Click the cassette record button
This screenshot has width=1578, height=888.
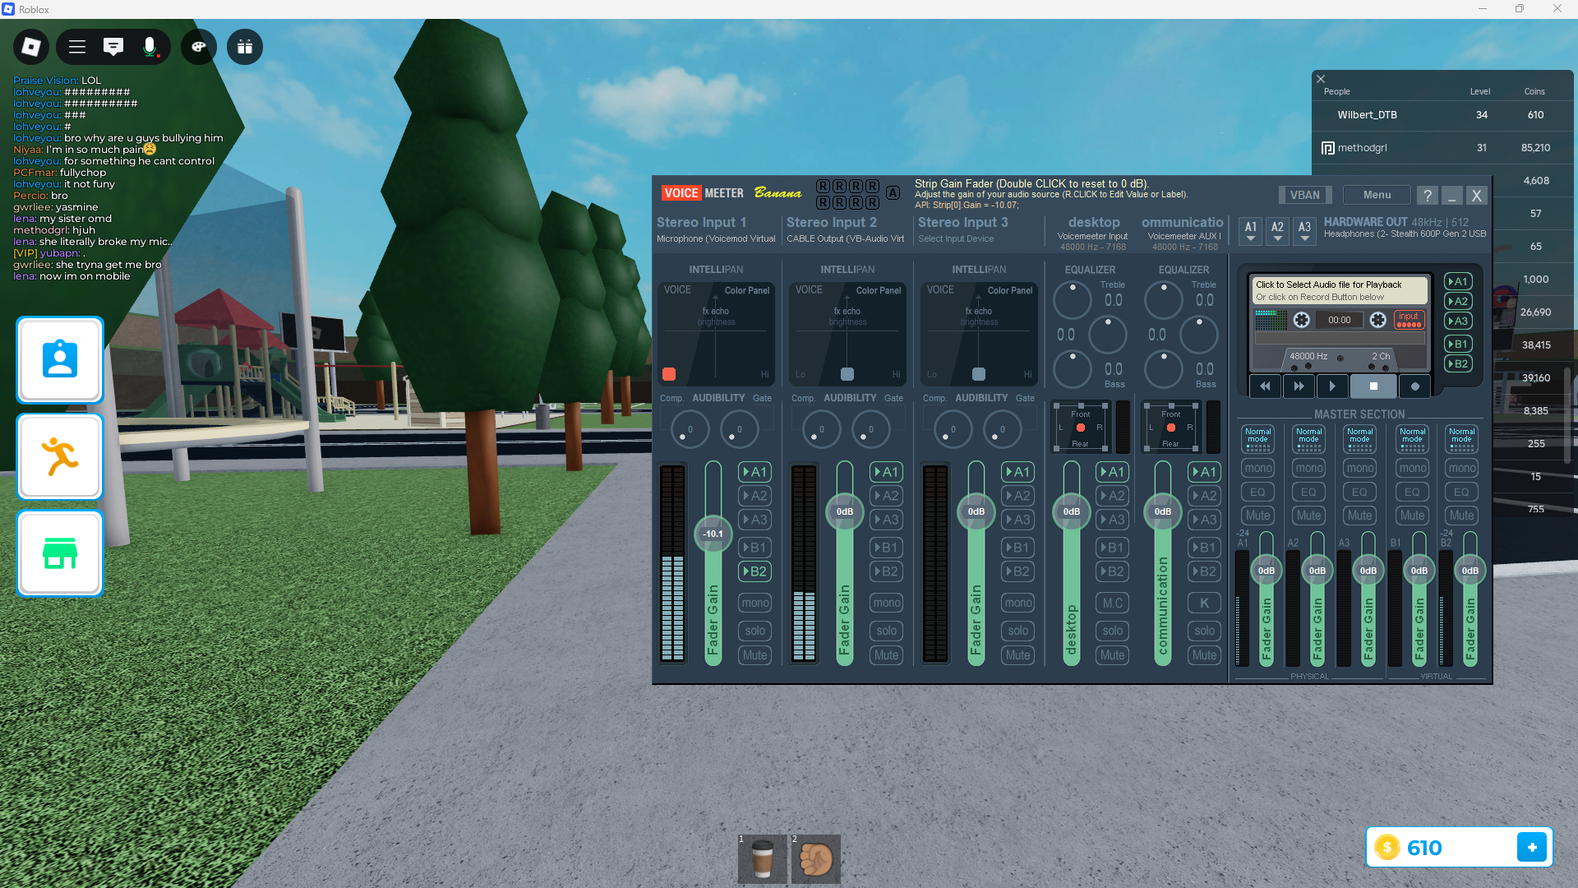(1415, 386)
